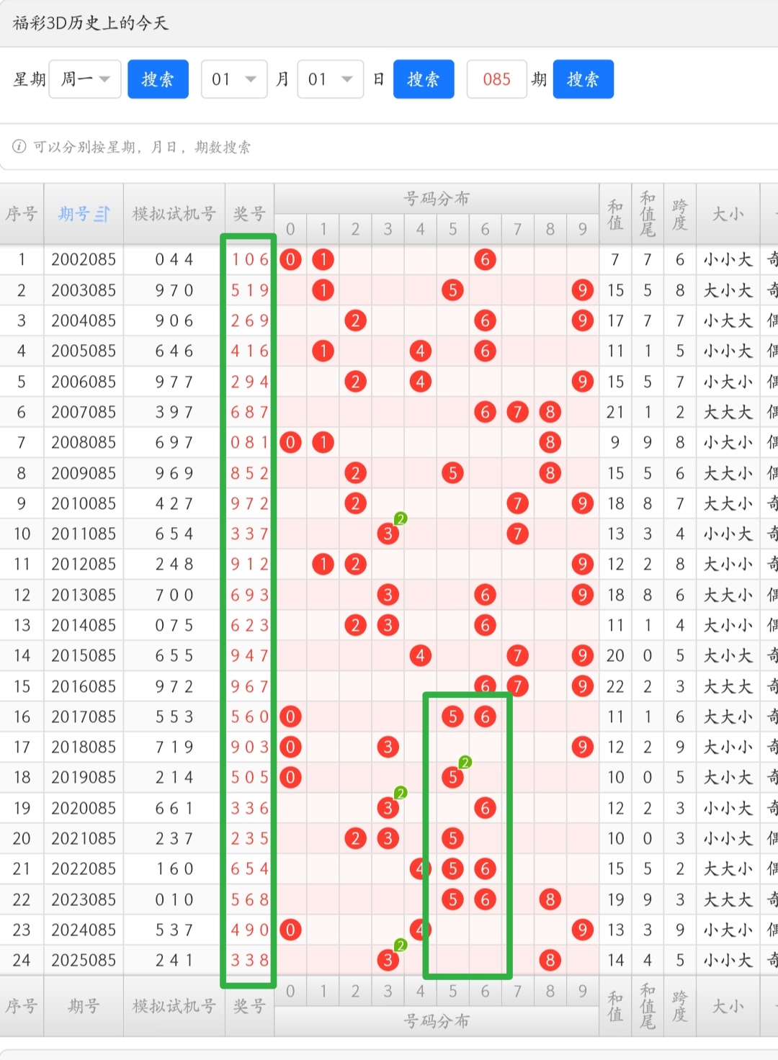Click the red ball 0 in row 2002085
Image resolution: width=778 pixels, height=1060 pixels.
coord(290,260)
